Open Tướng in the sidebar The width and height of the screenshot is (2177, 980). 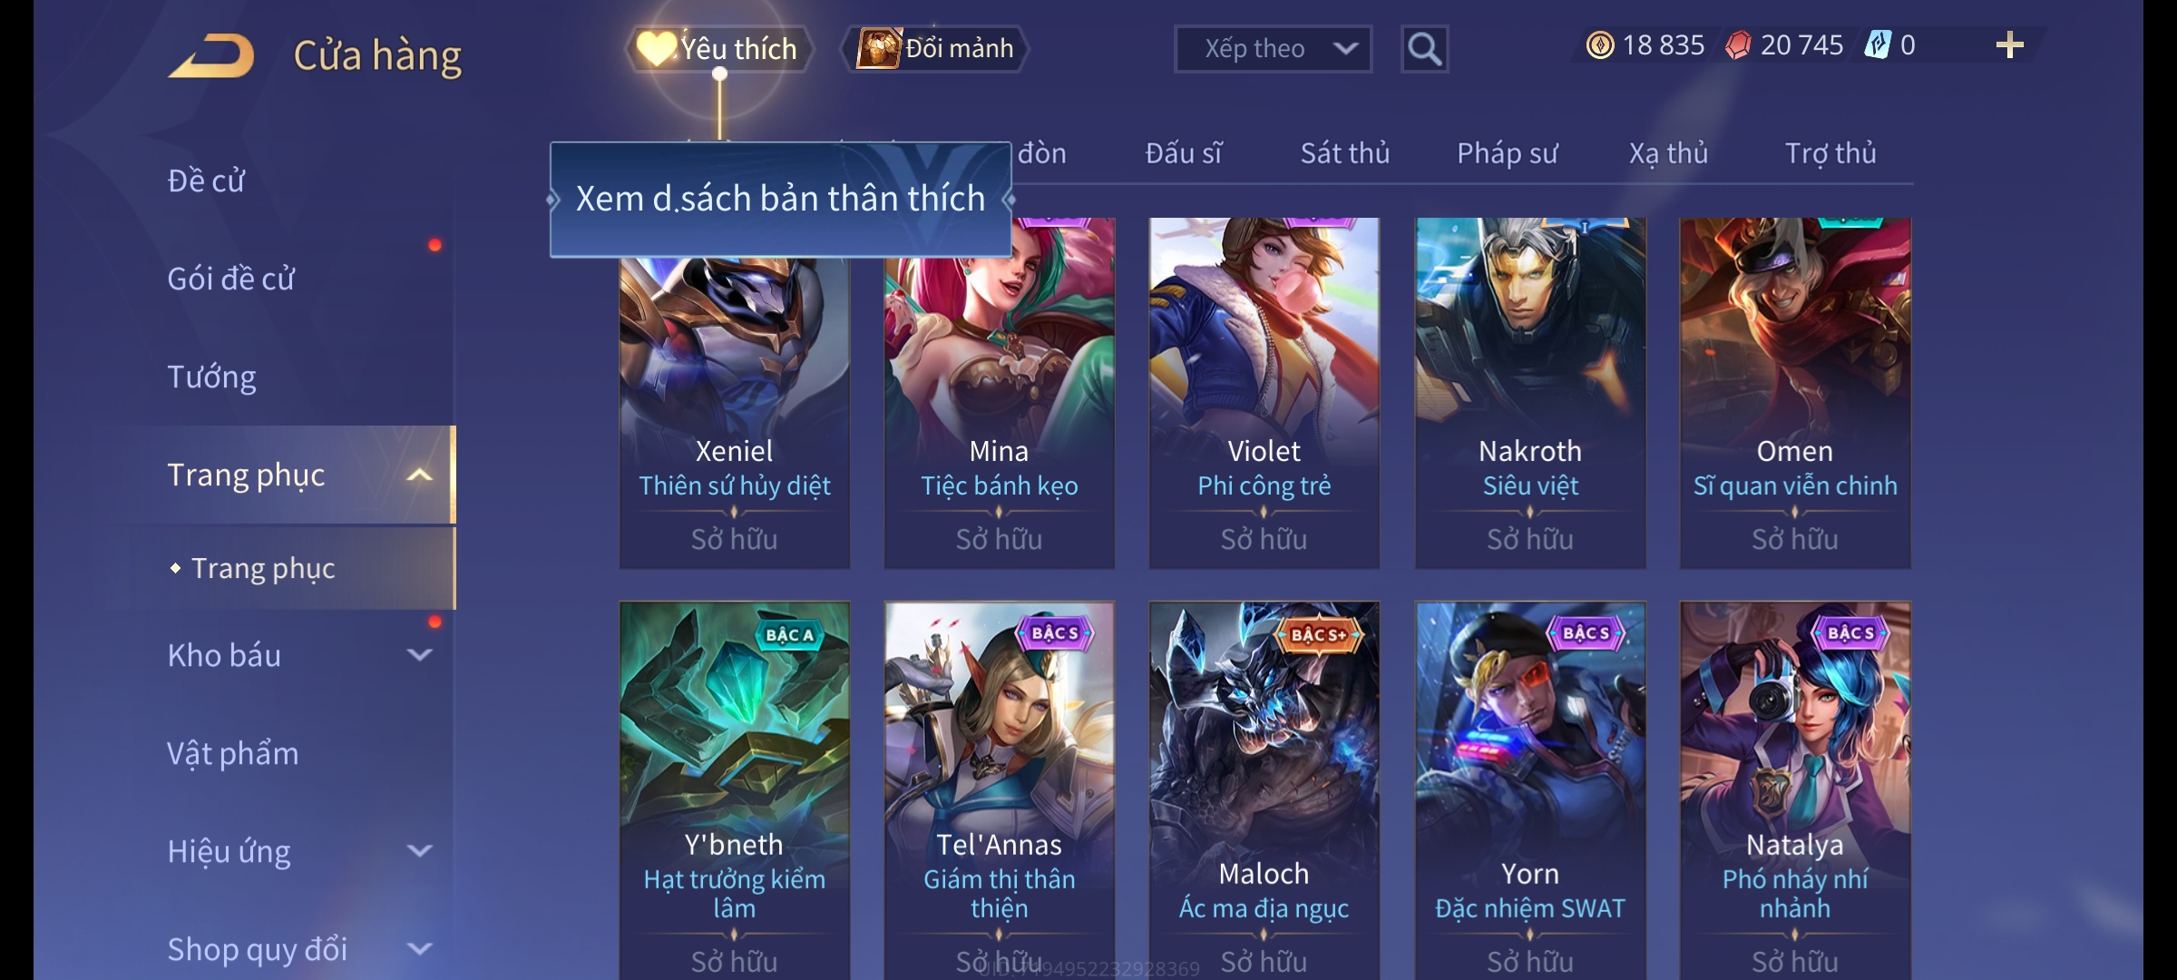(211, 377)
